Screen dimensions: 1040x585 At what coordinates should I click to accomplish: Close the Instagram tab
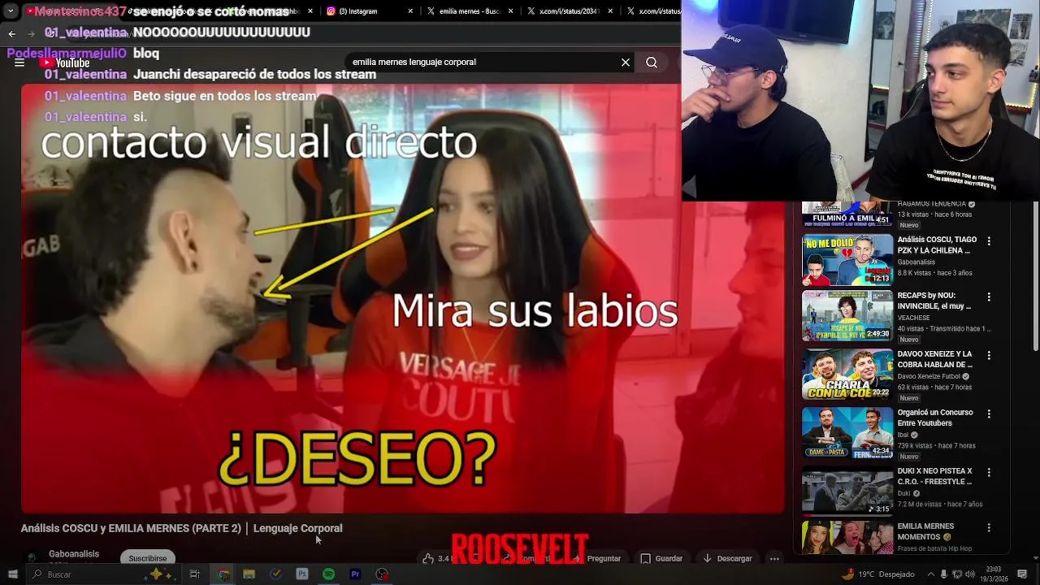coord(410,11)
